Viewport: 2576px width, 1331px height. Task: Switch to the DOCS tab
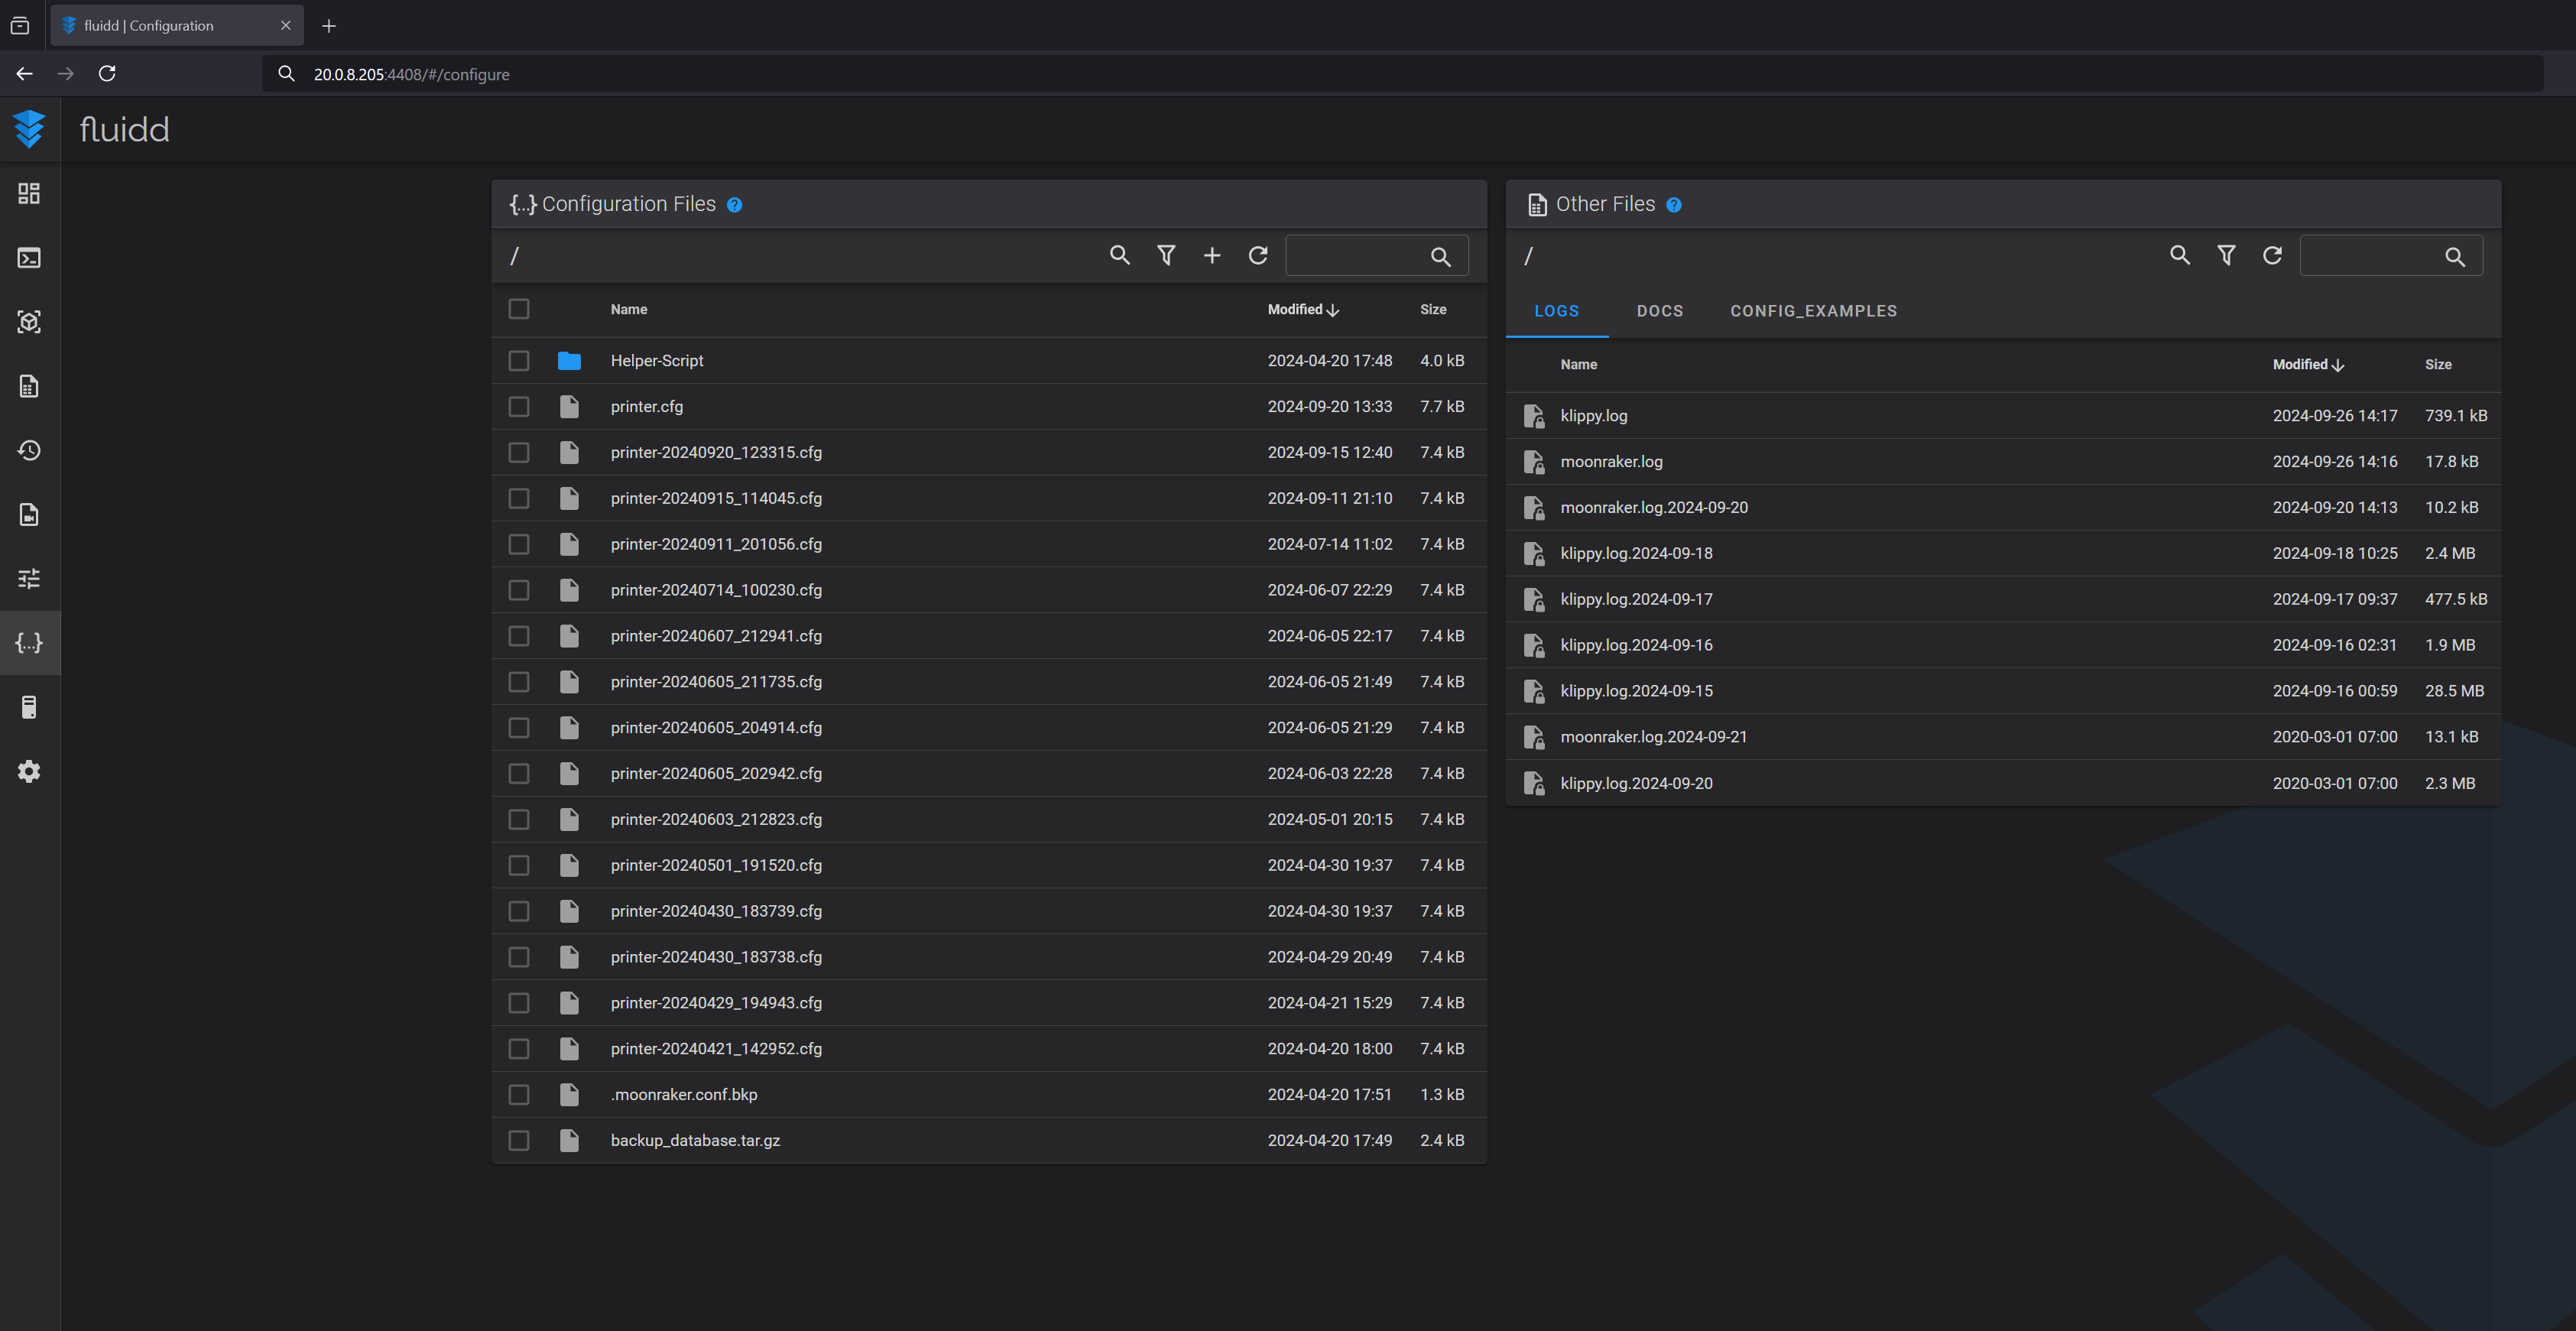tap(1660, 311)
